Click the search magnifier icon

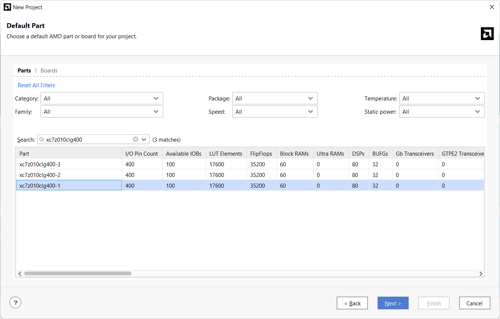click(x=42, y=139)
